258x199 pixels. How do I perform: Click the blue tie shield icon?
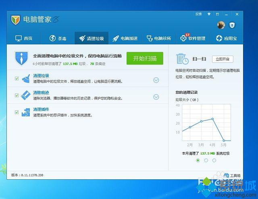(x=21, y=58)
